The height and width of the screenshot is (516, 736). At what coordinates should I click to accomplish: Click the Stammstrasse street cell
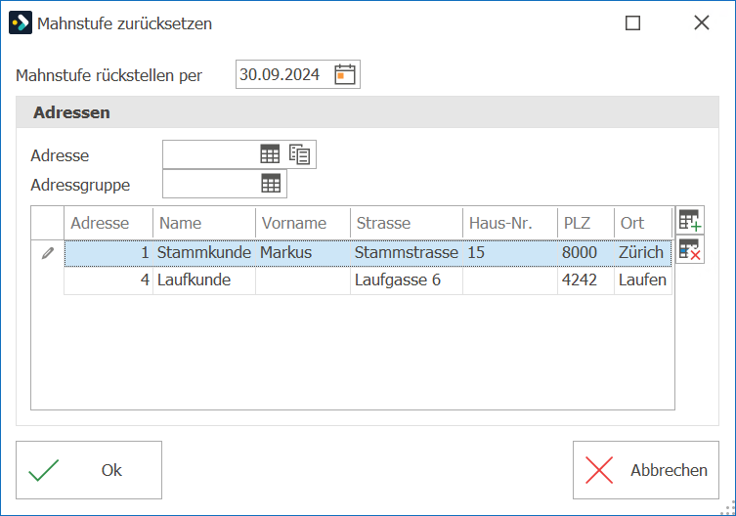tap(407, 253)
